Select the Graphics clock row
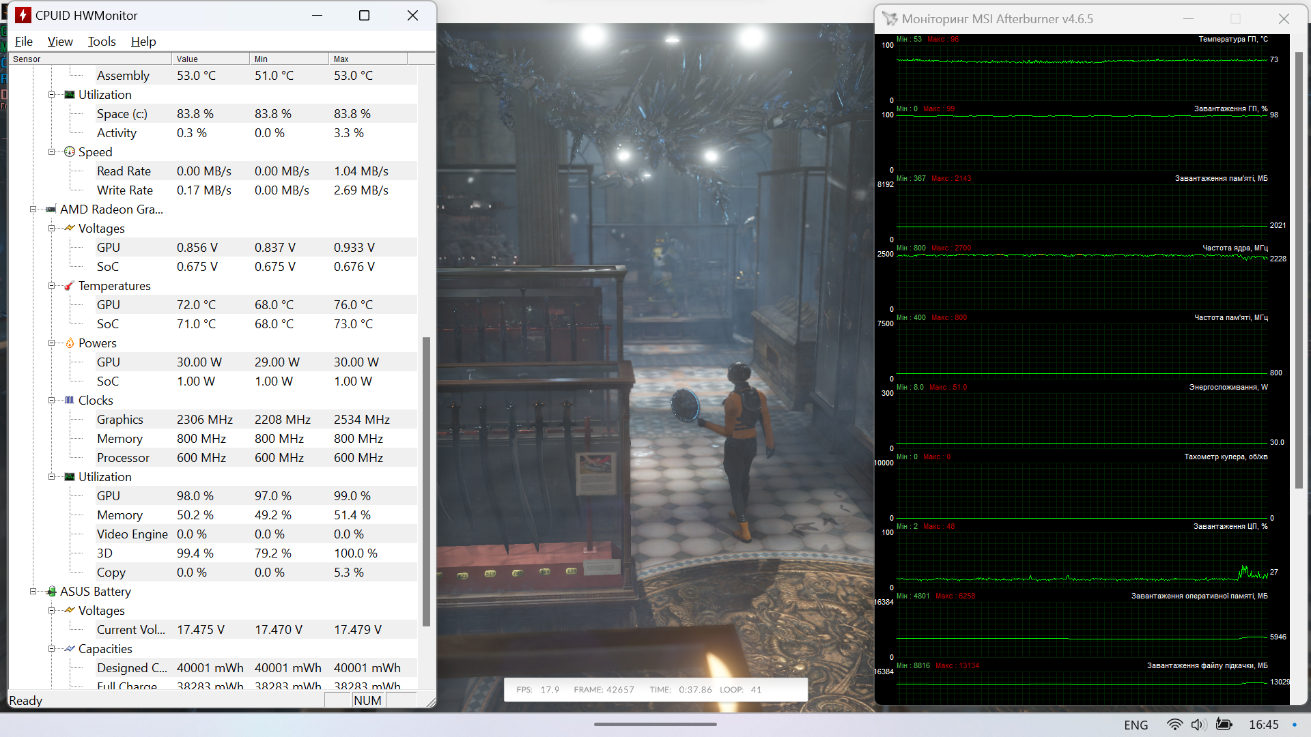The width and height of the screenshot is (1311, 737). (120, 420)
